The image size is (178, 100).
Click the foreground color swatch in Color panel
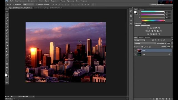[135, 12]
